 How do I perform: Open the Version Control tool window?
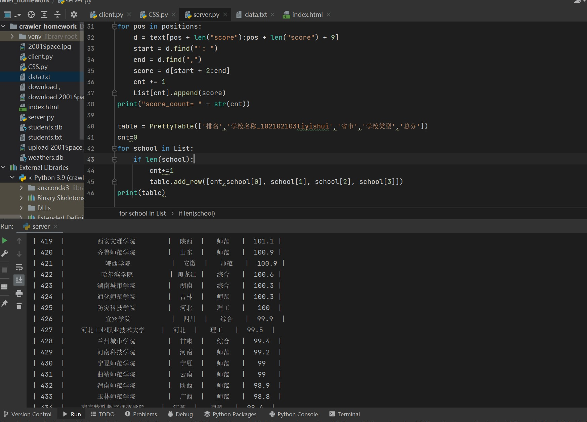pyautogui.click(x=28, y=414)
